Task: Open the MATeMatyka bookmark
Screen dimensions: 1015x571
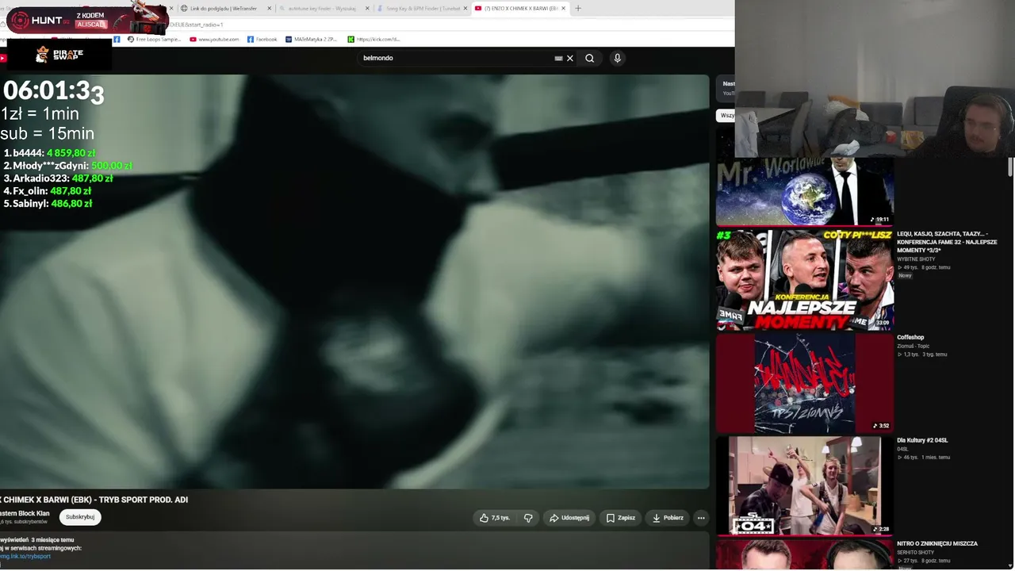Action: pos(311,39)
